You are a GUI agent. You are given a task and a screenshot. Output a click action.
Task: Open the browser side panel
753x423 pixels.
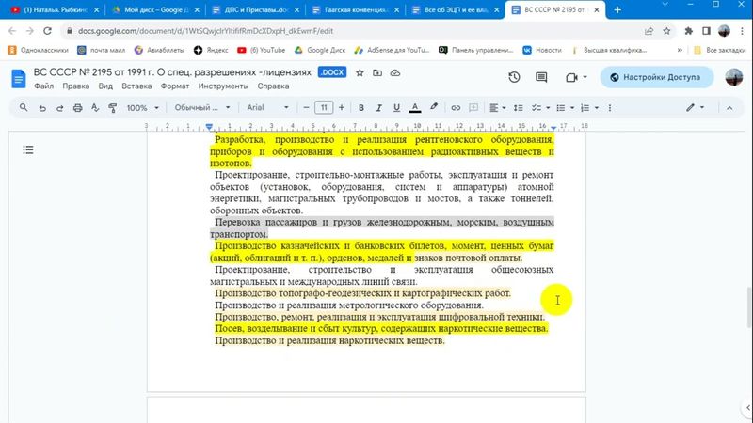pos(707,31)
